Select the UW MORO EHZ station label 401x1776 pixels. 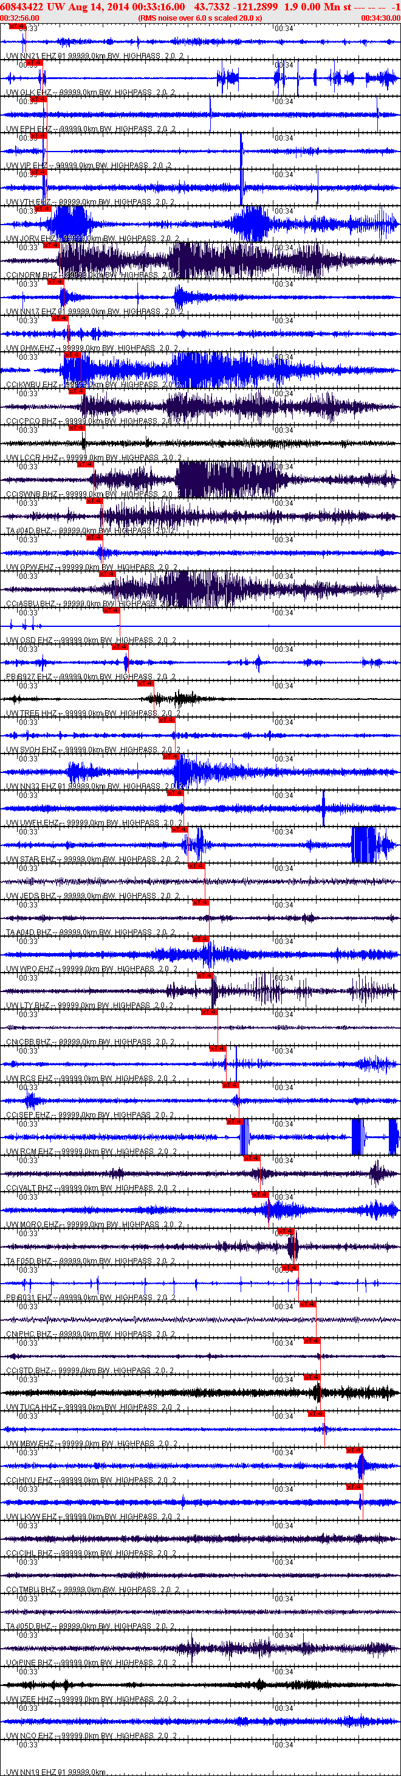click(x=92, y=1225)
